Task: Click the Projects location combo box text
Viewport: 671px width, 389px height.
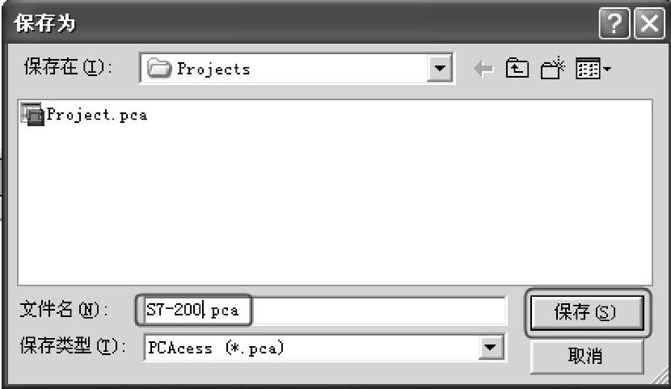Action: [x=213, y=69]
